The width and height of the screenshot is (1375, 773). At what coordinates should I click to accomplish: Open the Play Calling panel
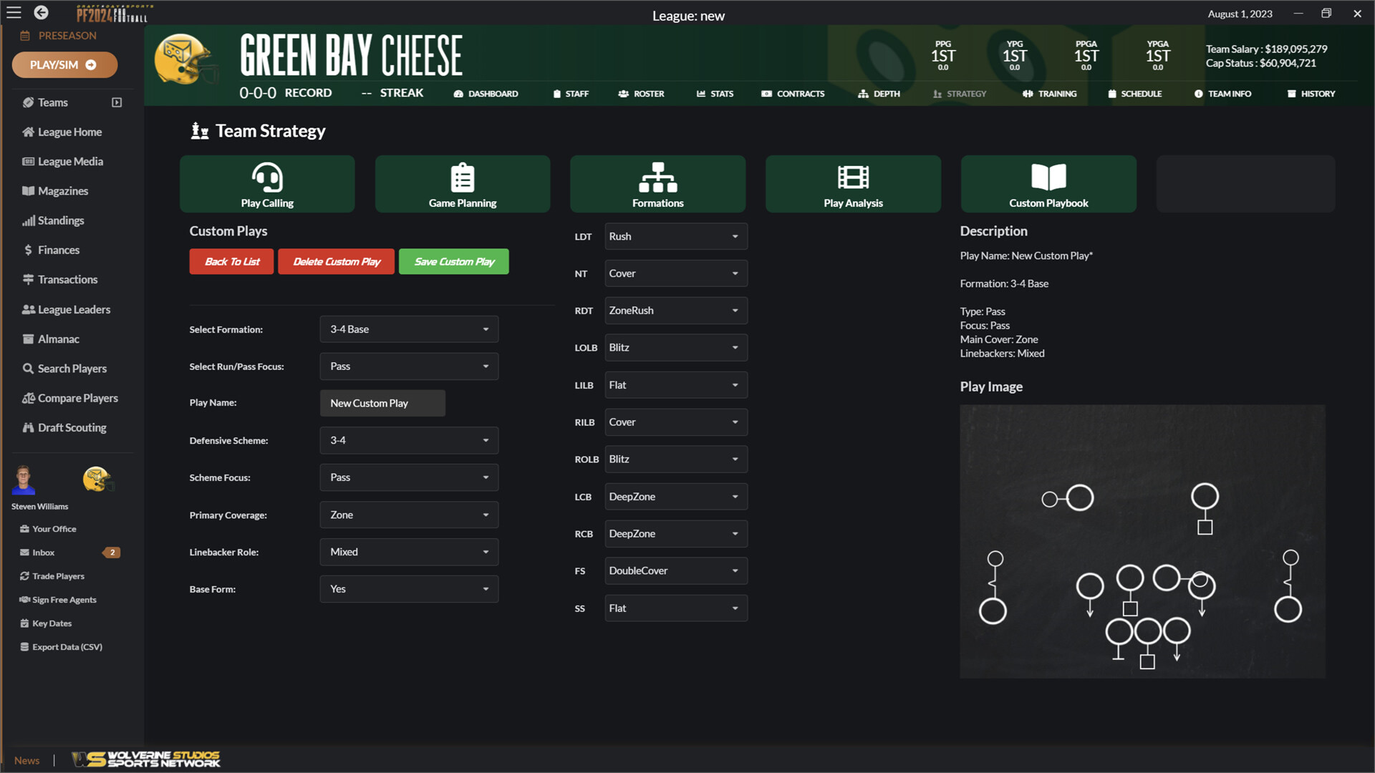coord(266,184)
